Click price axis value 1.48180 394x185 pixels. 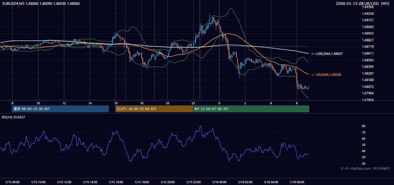tap(368, 80)
